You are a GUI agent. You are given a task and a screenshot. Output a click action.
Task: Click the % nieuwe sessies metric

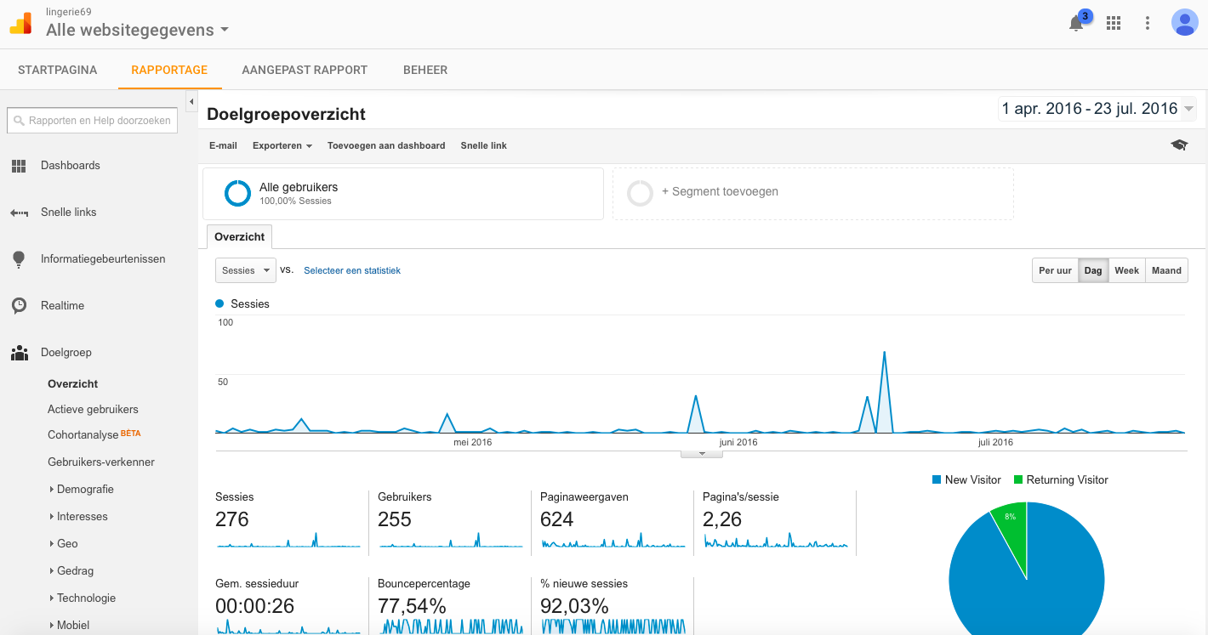tap(613, 606)
